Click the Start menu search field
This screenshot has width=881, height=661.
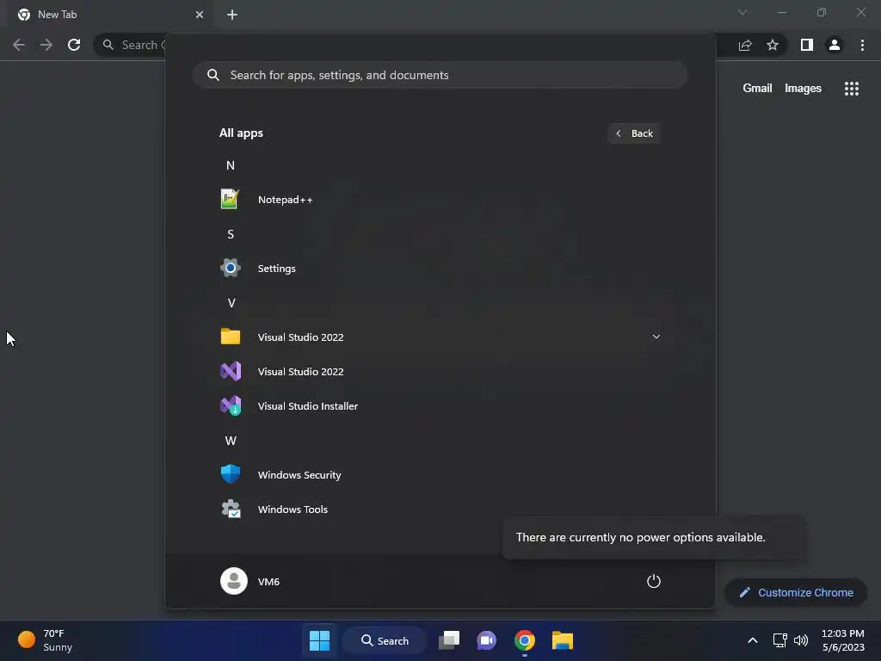[x=440, y=75]
